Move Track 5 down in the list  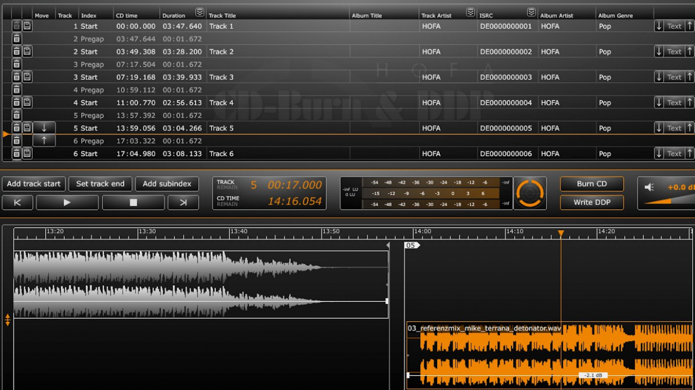[x=44, y=128]
